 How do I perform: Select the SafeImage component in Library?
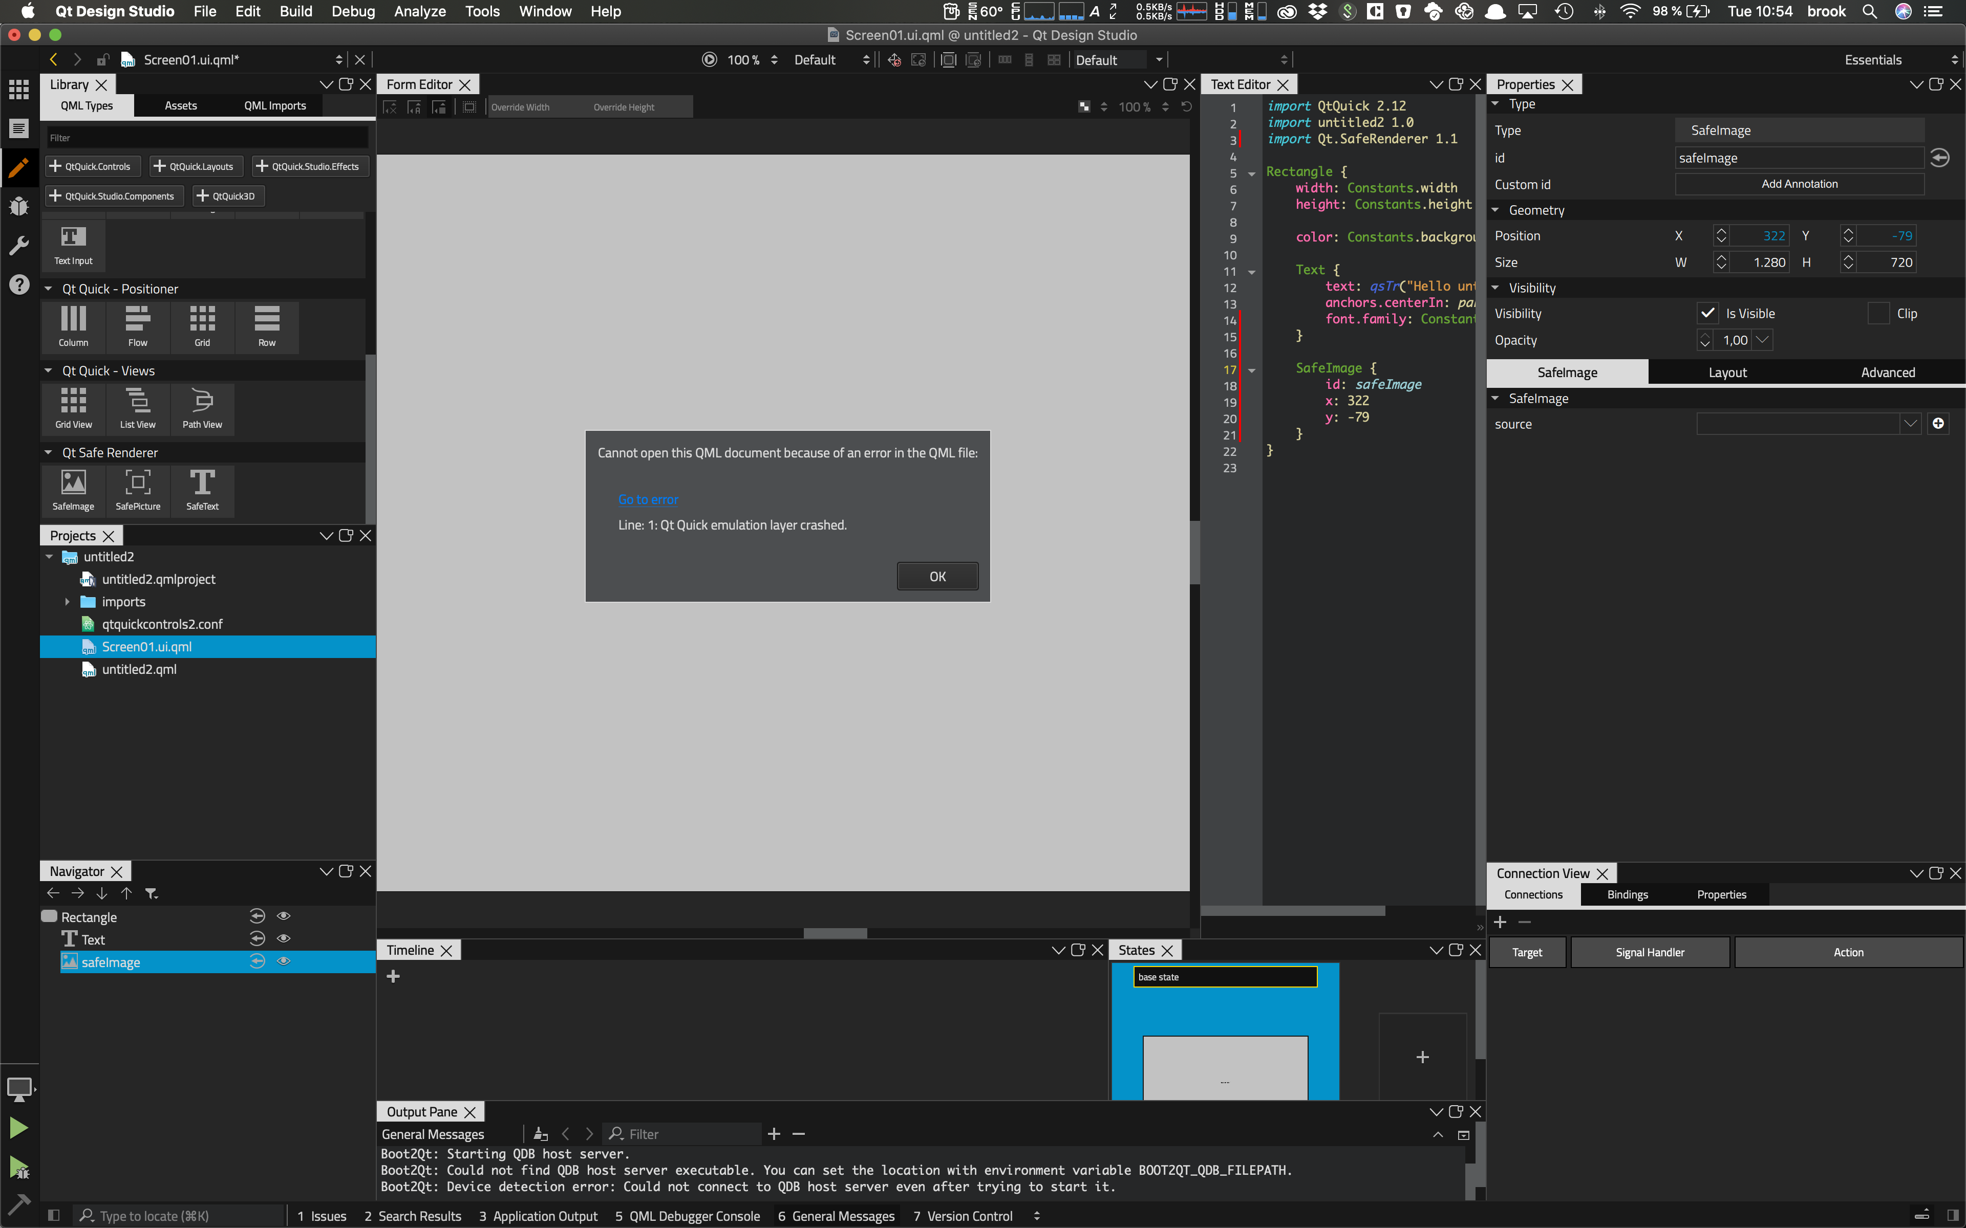tap(73, 491)
